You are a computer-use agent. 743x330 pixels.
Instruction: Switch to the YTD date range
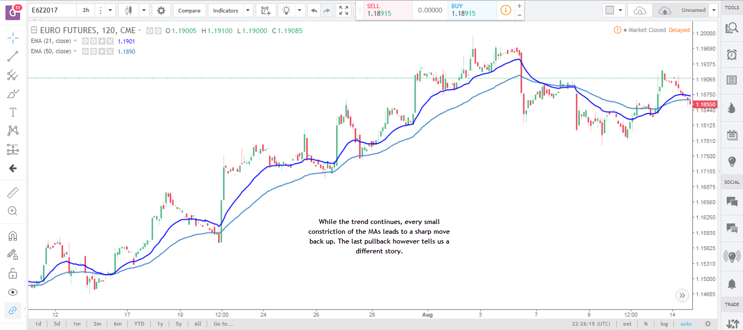139,323
